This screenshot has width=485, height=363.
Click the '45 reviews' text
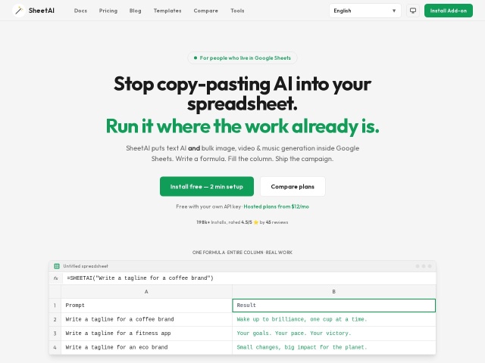(277, 222)
